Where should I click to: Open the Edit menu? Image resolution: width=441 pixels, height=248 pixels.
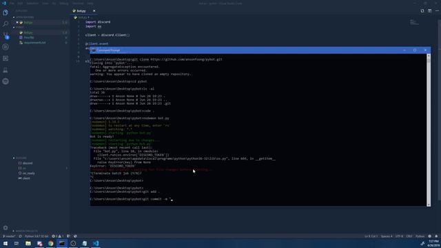pyautogui.click(x=20, y=3)
